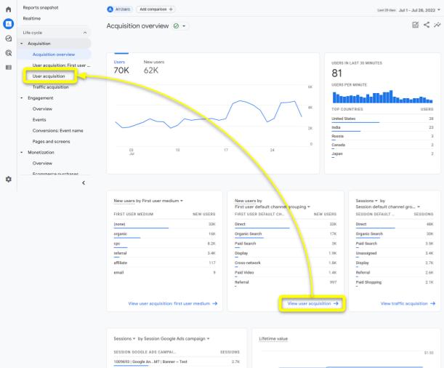Collapse the Acquisition tree group

[x=22, y=44]
